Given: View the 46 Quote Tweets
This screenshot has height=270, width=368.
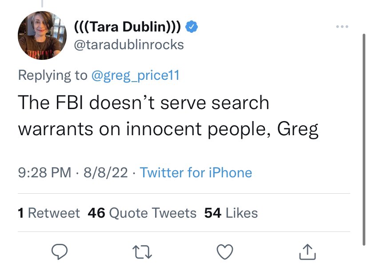Looking at the screenshot, I should pyautogui.click(x=142, y=213).
